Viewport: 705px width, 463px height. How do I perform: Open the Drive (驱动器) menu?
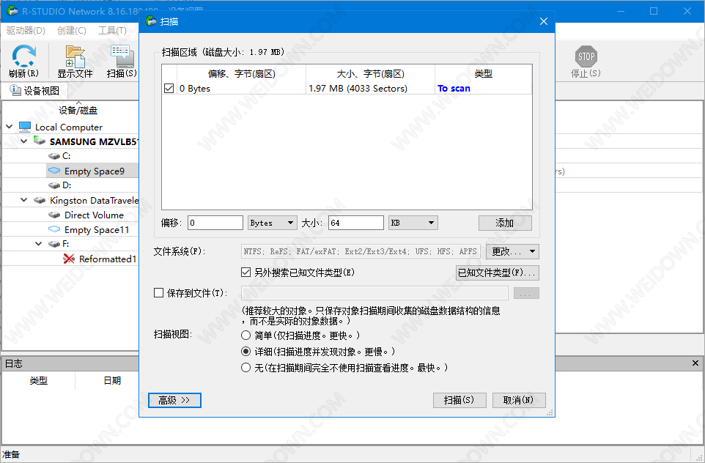coord(26,31)
